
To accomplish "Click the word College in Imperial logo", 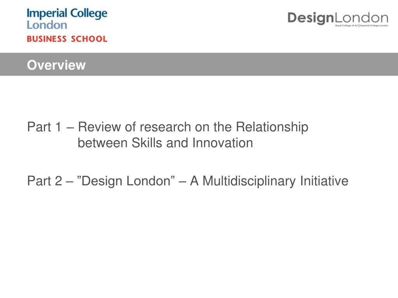I will 89,14.
